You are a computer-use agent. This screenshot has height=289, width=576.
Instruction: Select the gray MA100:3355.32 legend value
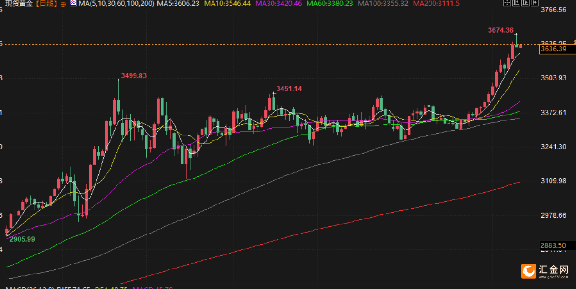[383, 3]
